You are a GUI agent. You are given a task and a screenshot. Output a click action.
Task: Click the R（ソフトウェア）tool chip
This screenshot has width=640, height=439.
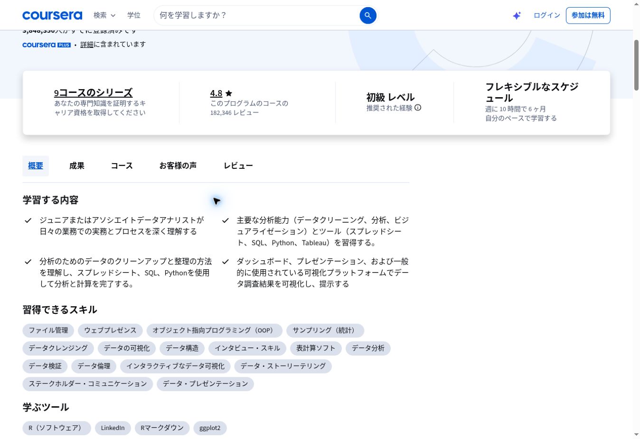tap(56, 428)
